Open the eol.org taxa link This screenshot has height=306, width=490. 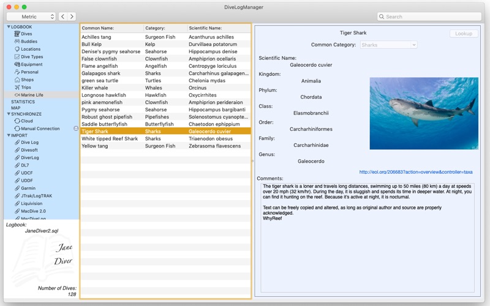point(416,172)
